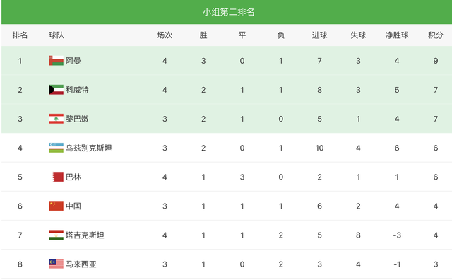Click the Oman flag icon
452x280 pixels.
56,61
